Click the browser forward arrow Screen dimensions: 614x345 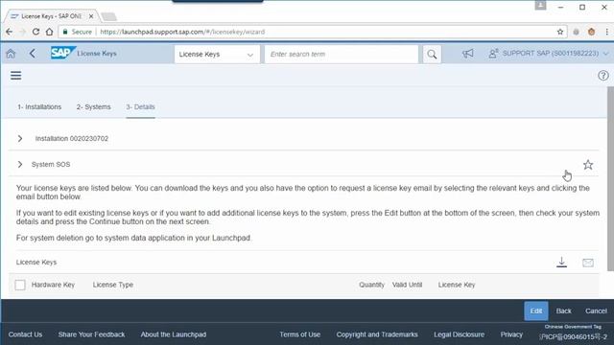pos(22,32)
